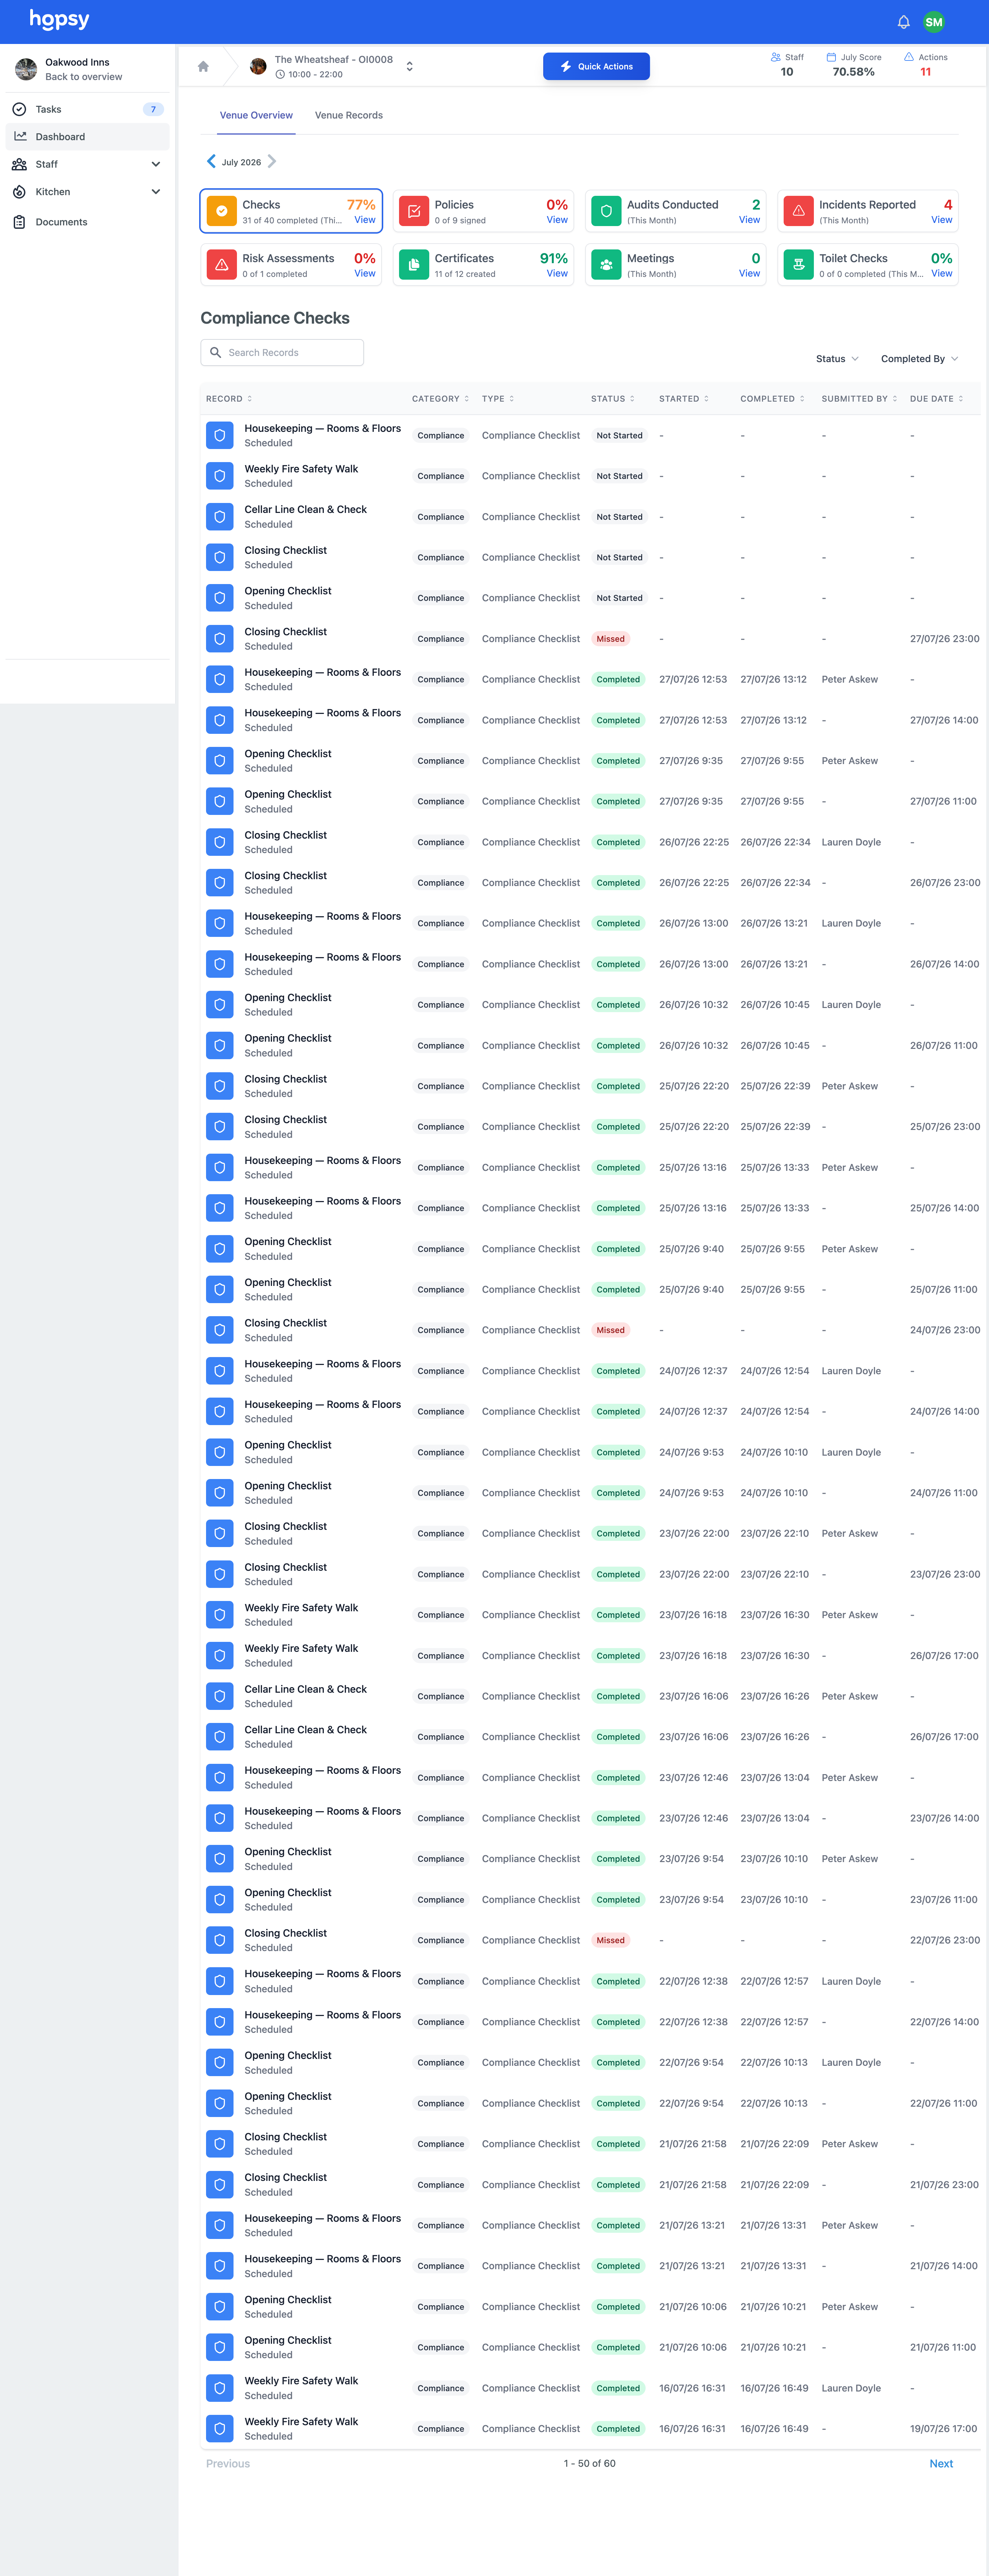This screenshot has width=989, height=2576.
Task: Open Documents in the sidebar
Action: point(87,222)
